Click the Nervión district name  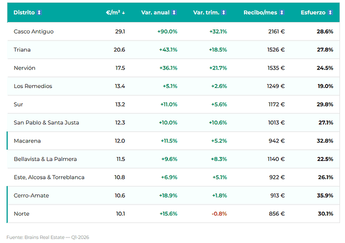(24, 68)
